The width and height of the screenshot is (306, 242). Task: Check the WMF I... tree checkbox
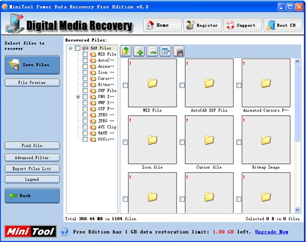coord(85,102)
